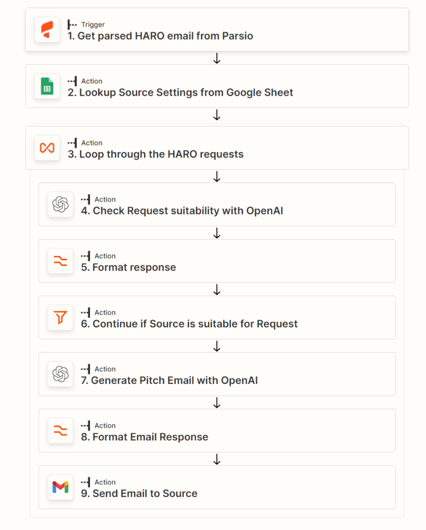426x530 pixels.
Task: Open Check Request suitability with OpenAI step
Action: tap(217, 204)
